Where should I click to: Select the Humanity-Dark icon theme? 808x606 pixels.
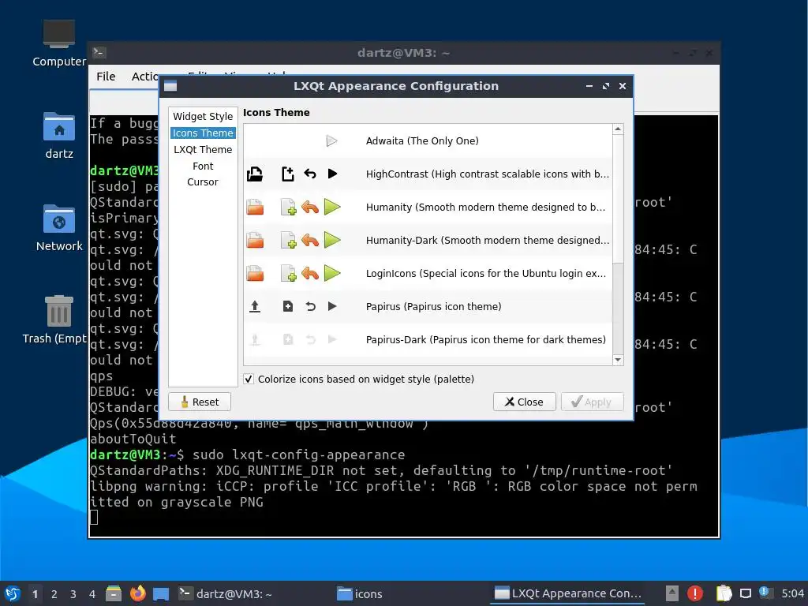pos(428,240)
